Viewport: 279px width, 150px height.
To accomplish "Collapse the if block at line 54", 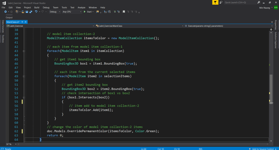I will coord(24,97).
